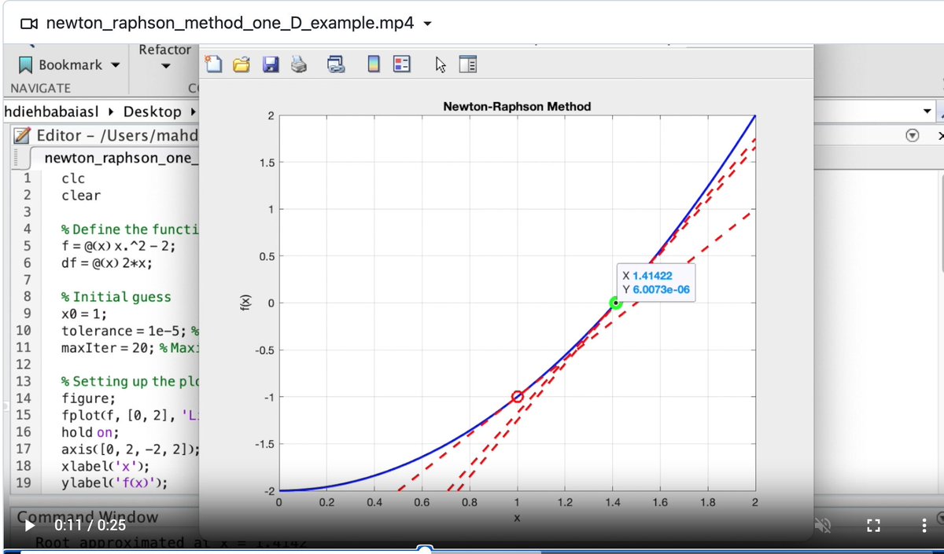Click code line 'df = @(x) 2*x;'
The width and height of the screenshot is (944, 554).
[106, 263]
